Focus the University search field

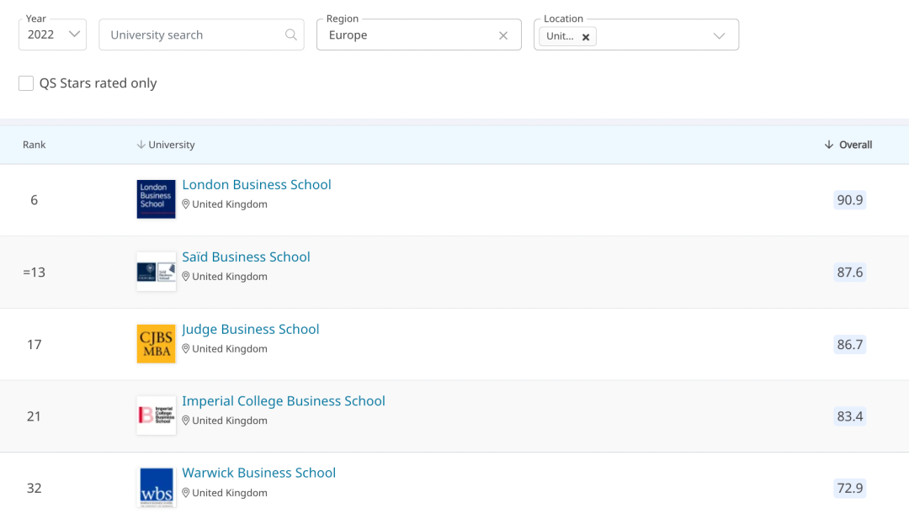point(192,35)
